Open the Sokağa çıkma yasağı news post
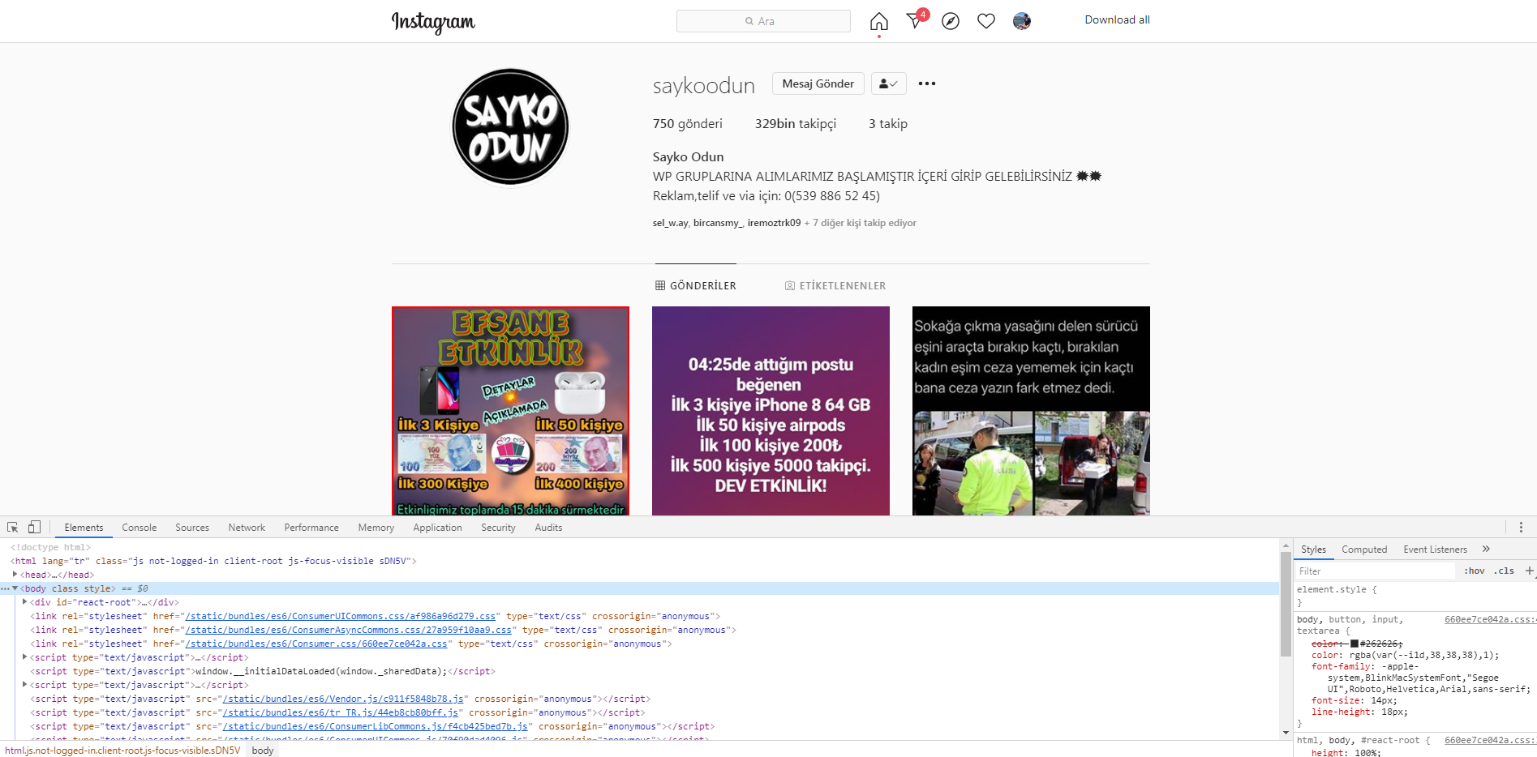The height and width of the screenshot is (757, 1537). [1031, 411]
